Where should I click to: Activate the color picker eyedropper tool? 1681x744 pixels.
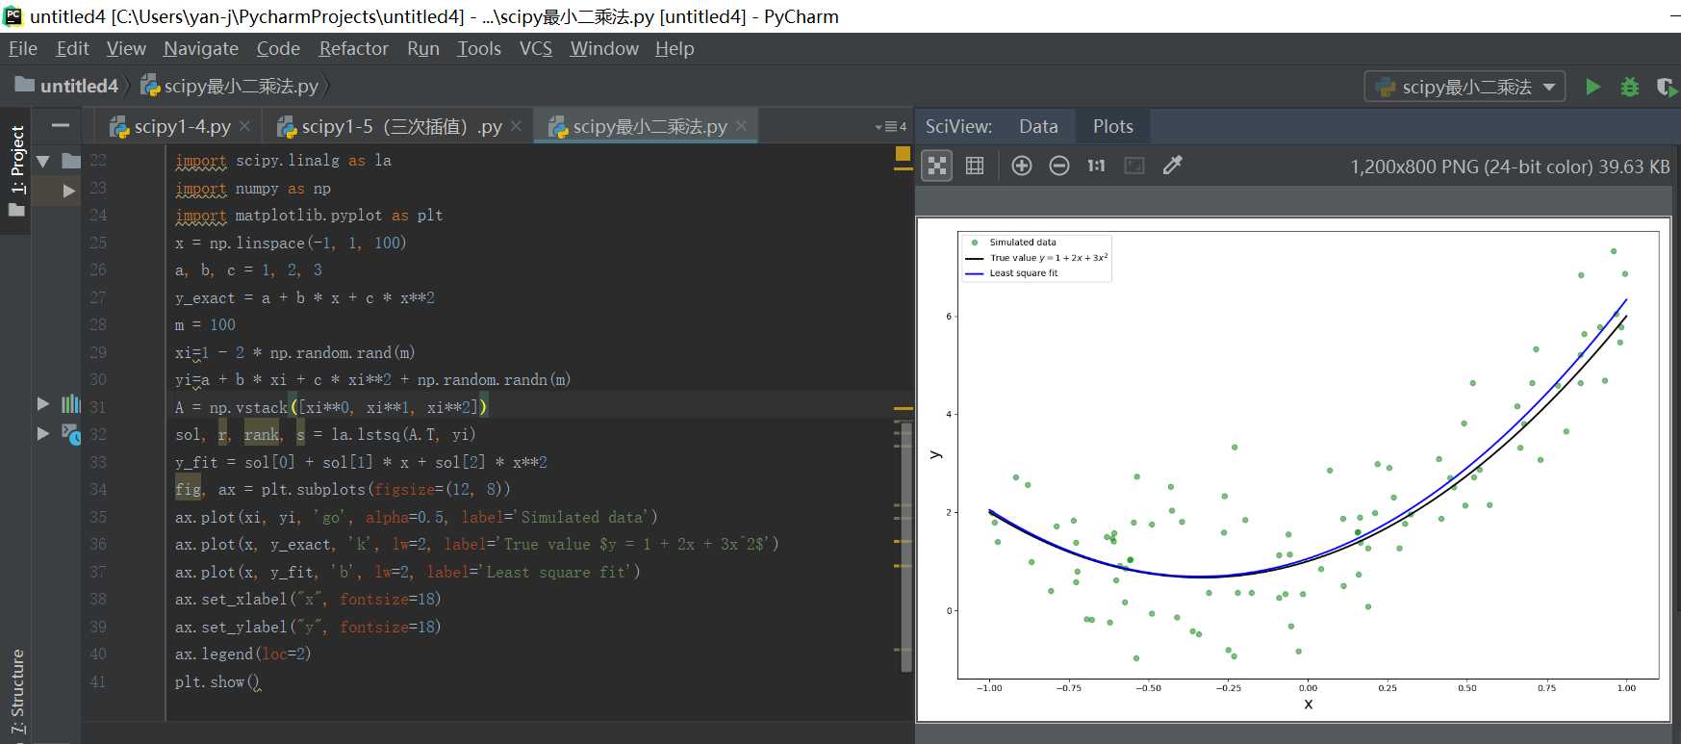[1172, 166]
